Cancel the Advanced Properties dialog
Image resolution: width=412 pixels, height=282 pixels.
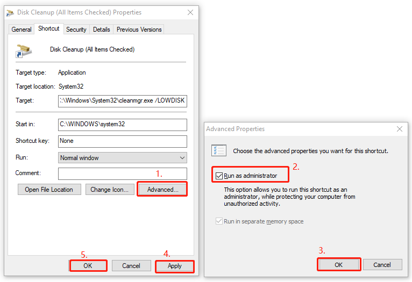tap(382, 265)
